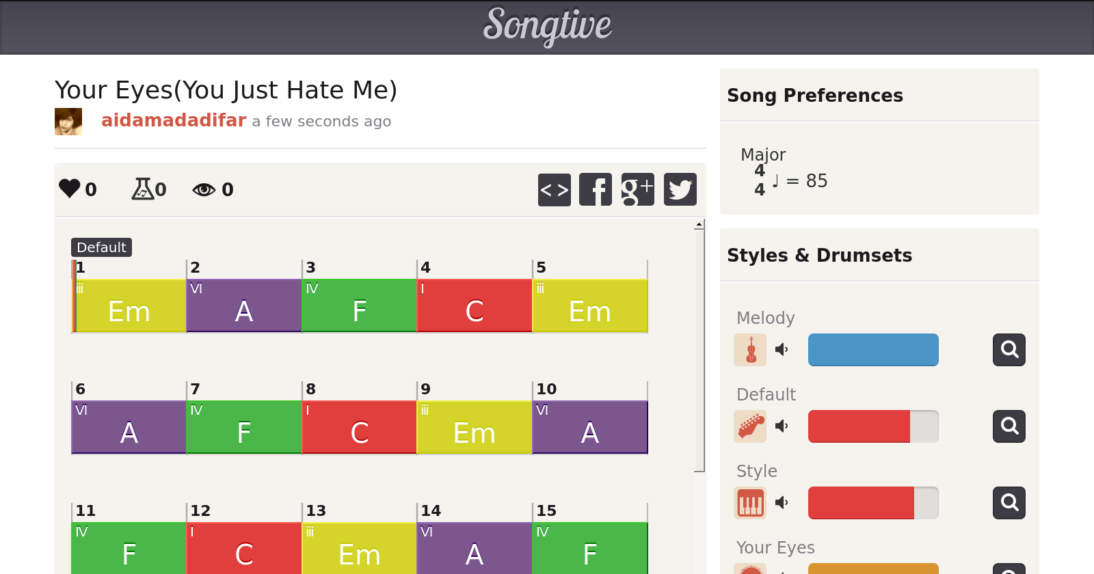Select the Style piano keyboard icon
The image size is (1094, 574).
tap(750, 503)
